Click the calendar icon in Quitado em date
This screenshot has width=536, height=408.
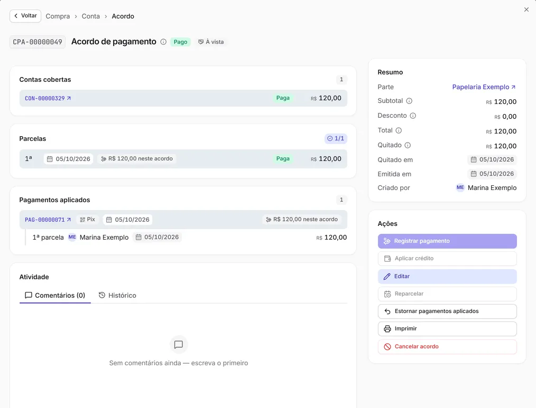(x=474, y=159)
